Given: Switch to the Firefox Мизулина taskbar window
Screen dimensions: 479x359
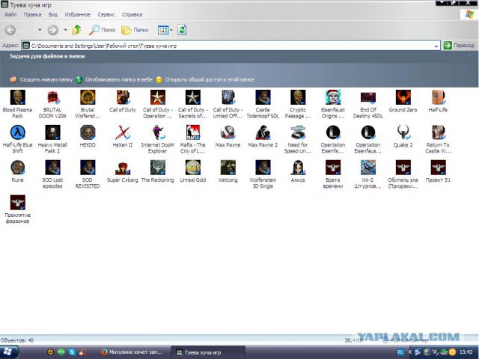Looking at the screenshot, I should click(x=132, y=352).
